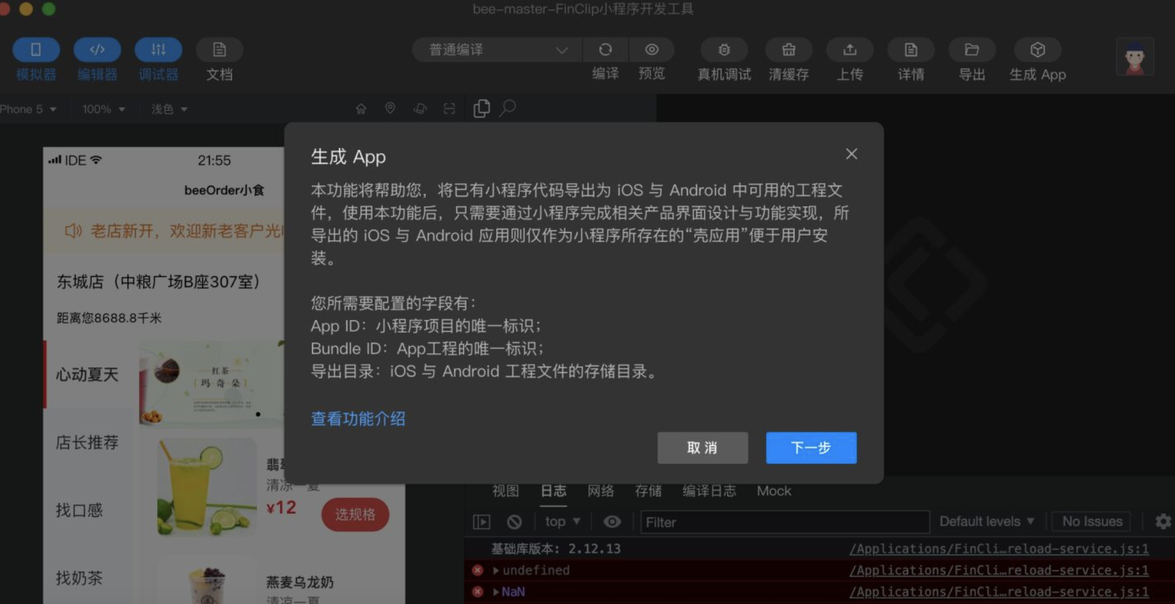Viewport: 1175px width, 604px height.
Task: Click the simulator toolbar icon beside the rotate icon
Action: click(449, 108)
